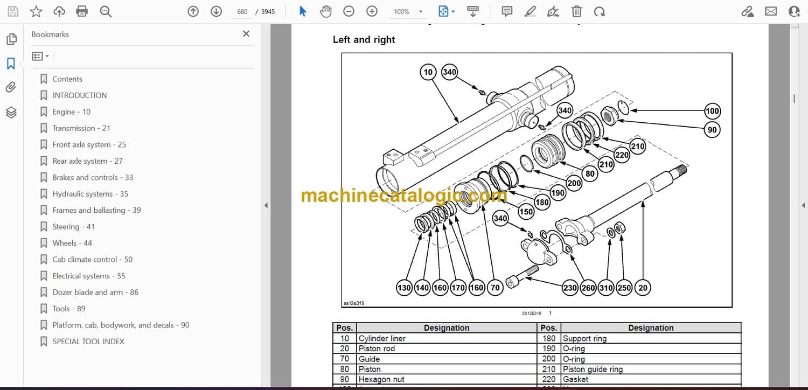808x390 pixels.
Task: Go to previous page with up arrow
Action: click(193, 11)
